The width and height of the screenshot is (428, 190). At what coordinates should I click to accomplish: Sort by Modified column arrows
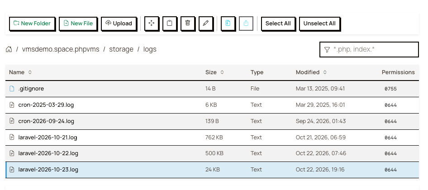[325, 72]
